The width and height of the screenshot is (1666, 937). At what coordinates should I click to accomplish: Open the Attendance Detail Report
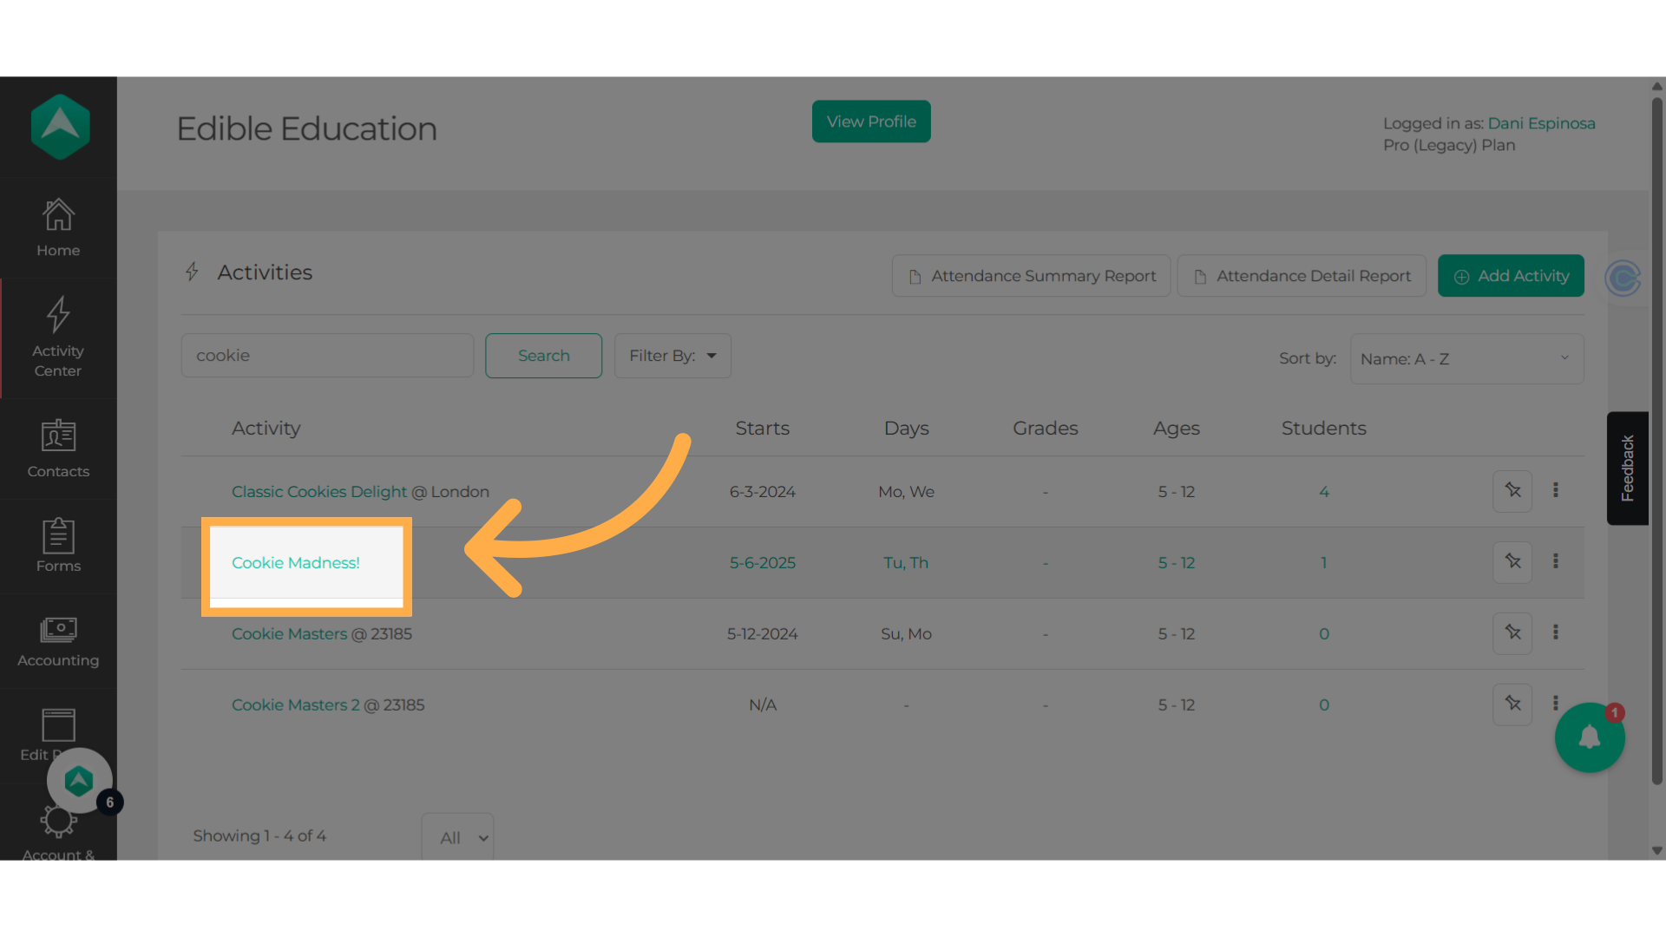[x=1302, y=276]
